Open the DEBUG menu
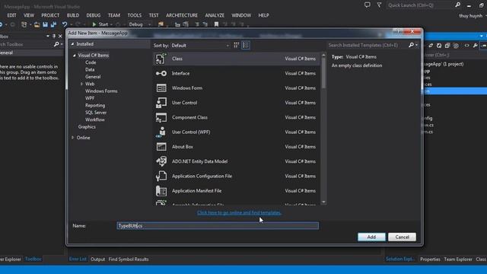Screen dimensions: 487x274 pyautogui.click(x=94, y=15)
